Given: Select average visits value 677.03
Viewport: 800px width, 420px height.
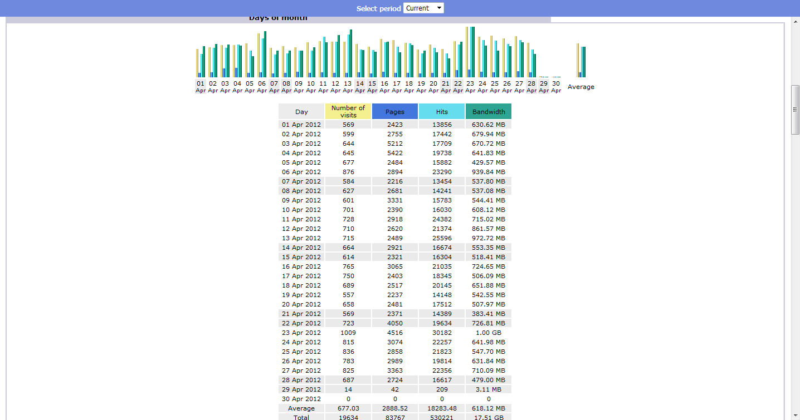Looking at the screenshot, I should (x=348, y=408).
